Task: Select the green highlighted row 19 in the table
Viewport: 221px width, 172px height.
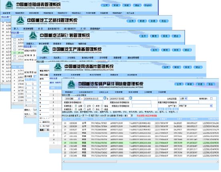Action: (x=141, y=143)
